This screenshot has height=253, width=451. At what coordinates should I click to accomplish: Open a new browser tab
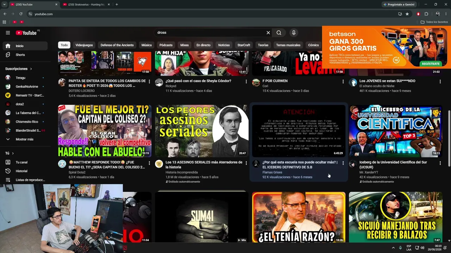(117, 5)
